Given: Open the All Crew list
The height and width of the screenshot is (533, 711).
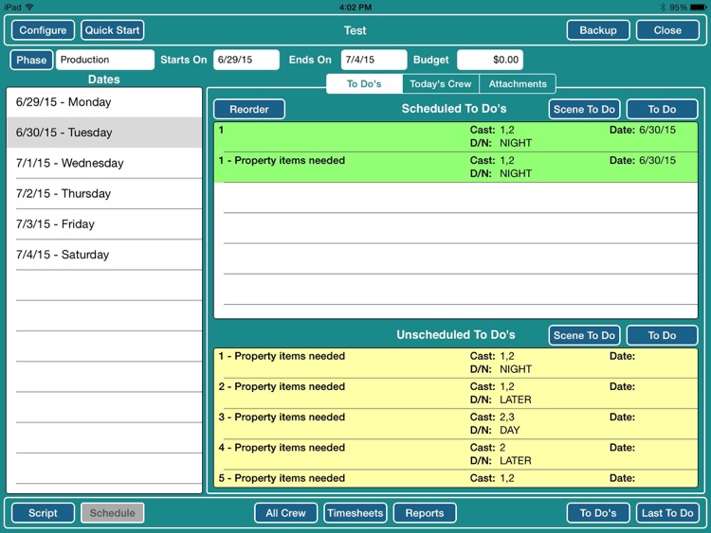Looking at the screenshot, I should pos(285,513).
